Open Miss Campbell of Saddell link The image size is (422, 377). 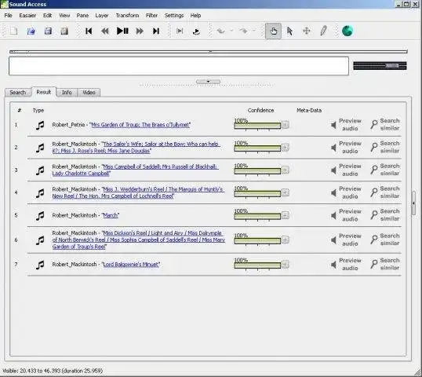point(136,170)
